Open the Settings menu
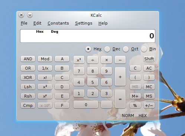This screenshot has width=185, height=136. (84, 23)
